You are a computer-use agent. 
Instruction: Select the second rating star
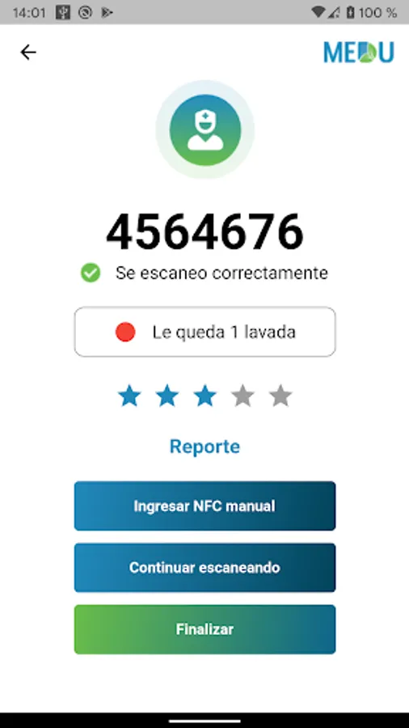coord(167,396)
